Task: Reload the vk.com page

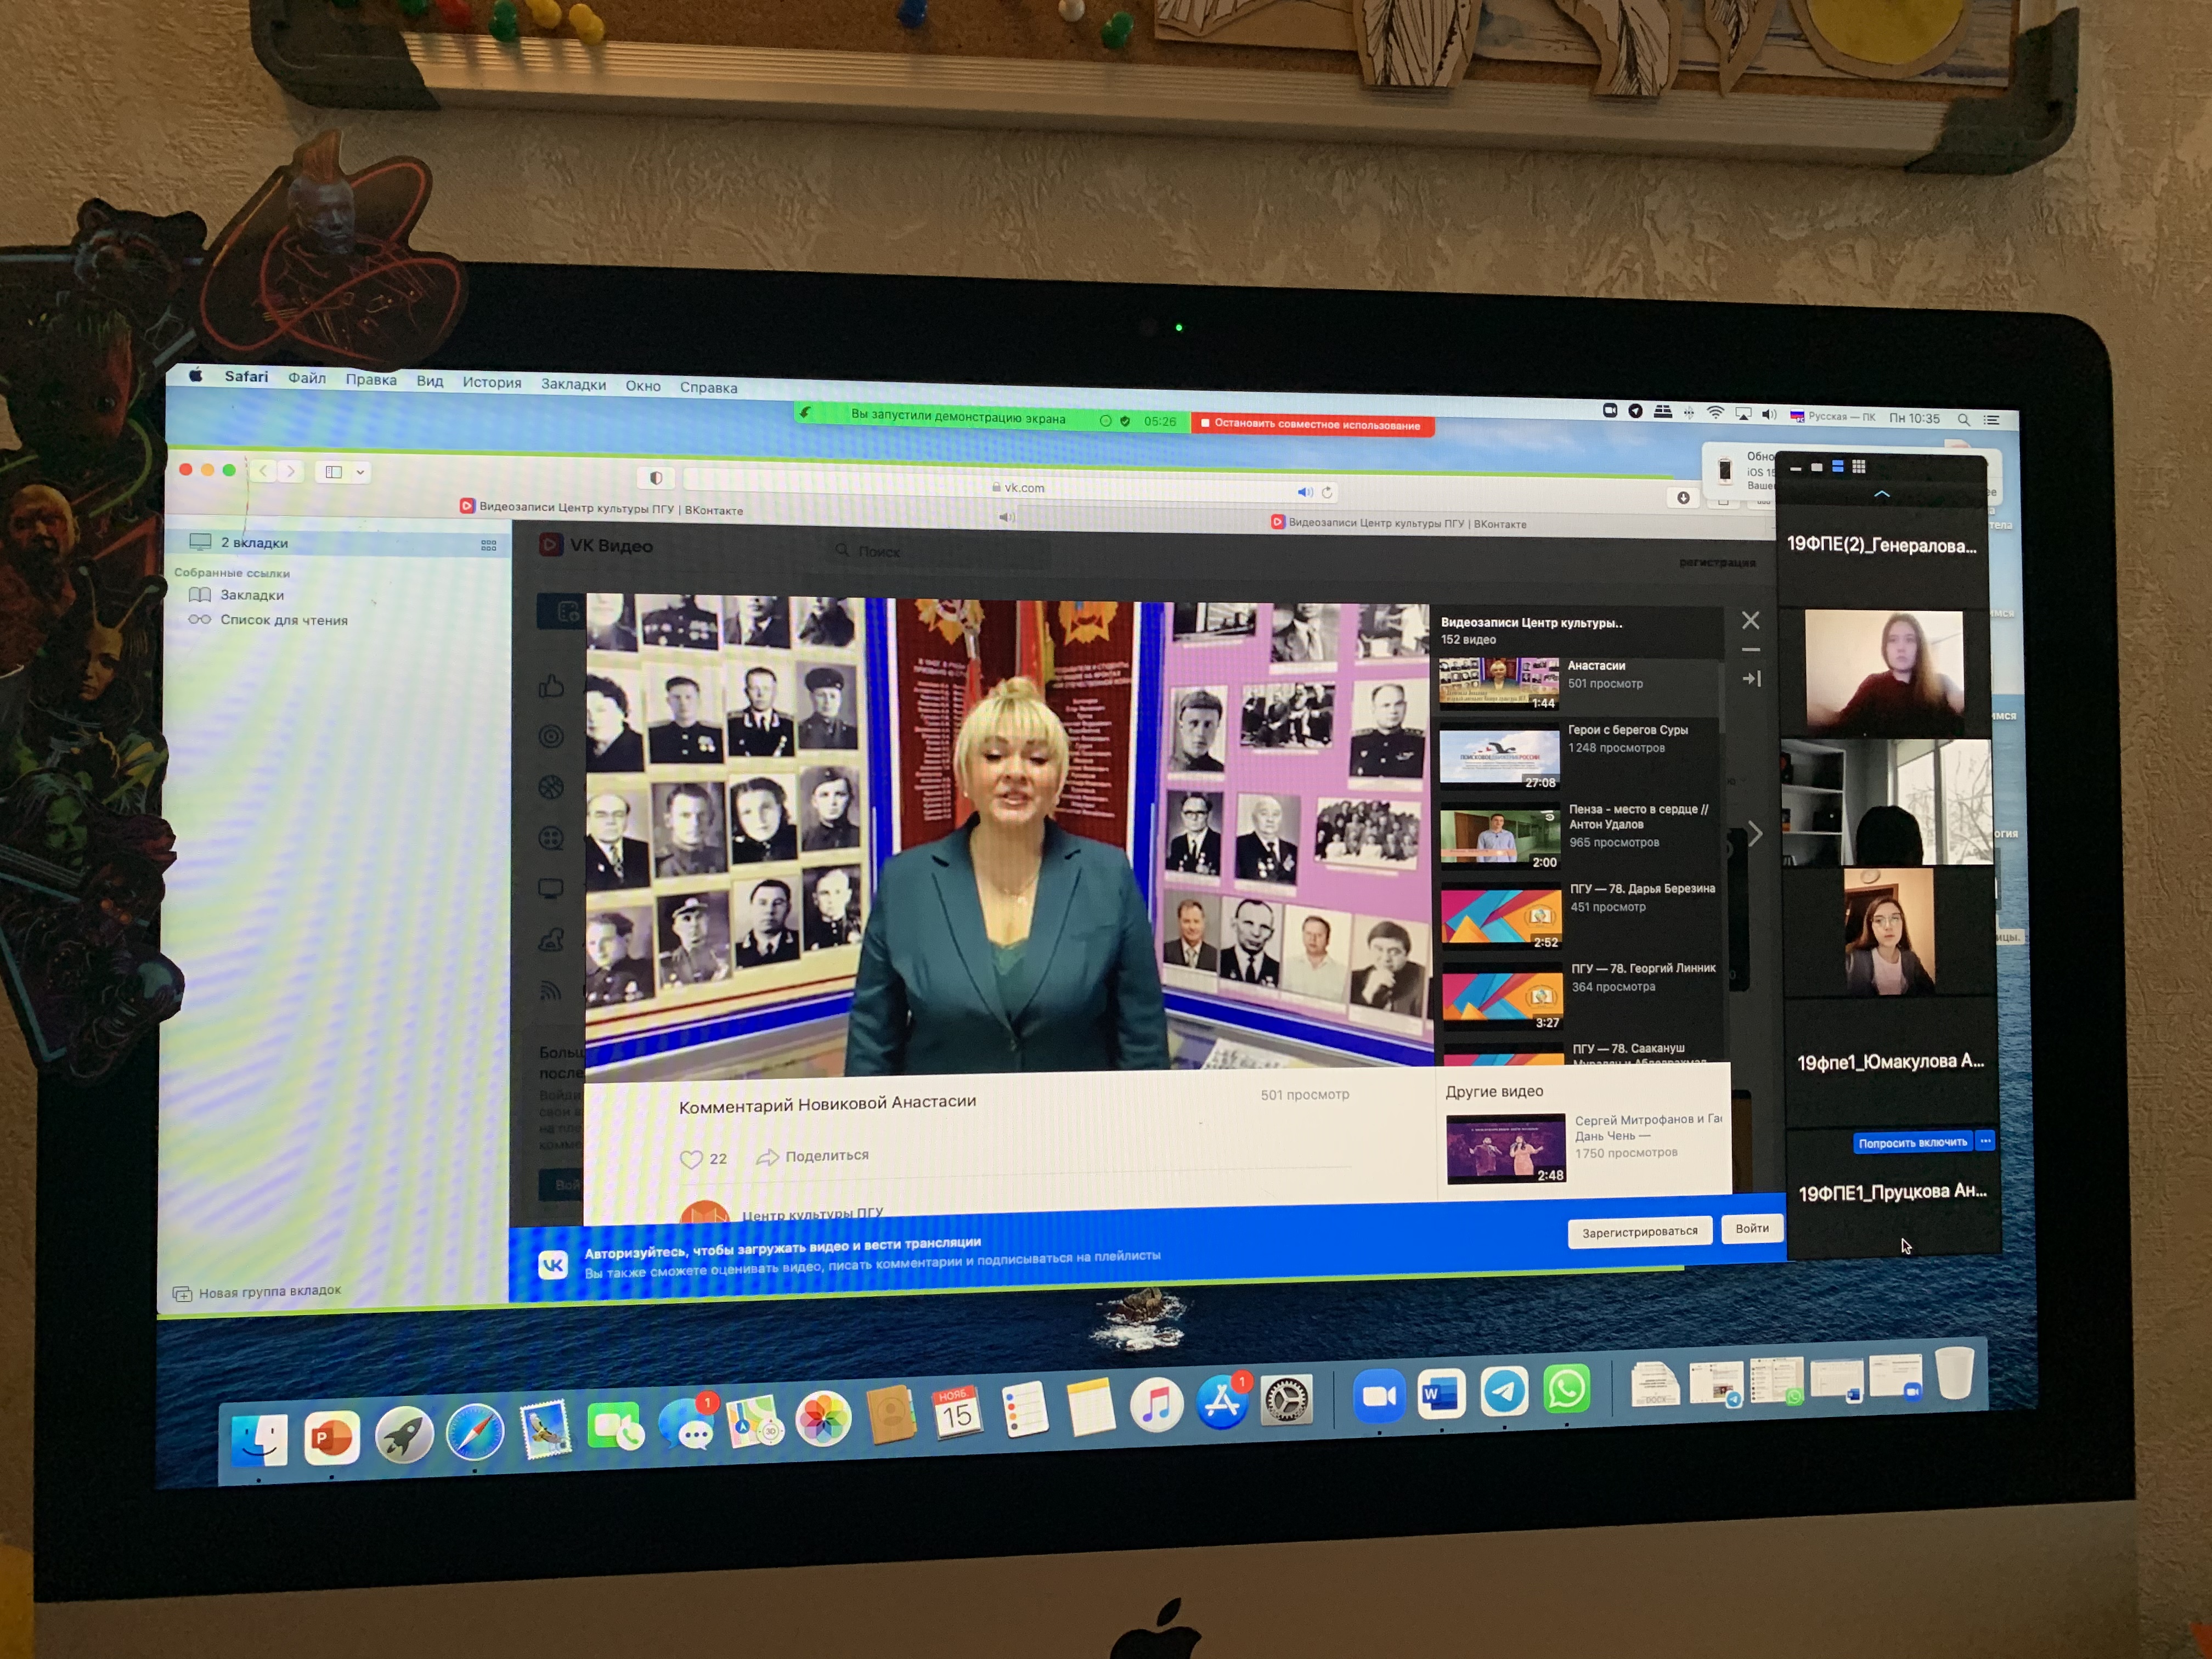Action: pyautogui.click(x=1327, y=492)
